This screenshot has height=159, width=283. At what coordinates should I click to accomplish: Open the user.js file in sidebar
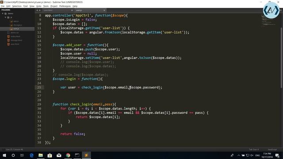pos(16,29)
